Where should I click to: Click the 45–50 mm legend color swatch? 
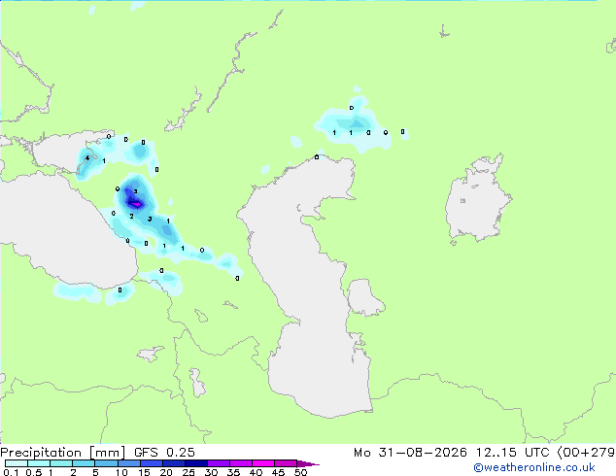[286, 463]
